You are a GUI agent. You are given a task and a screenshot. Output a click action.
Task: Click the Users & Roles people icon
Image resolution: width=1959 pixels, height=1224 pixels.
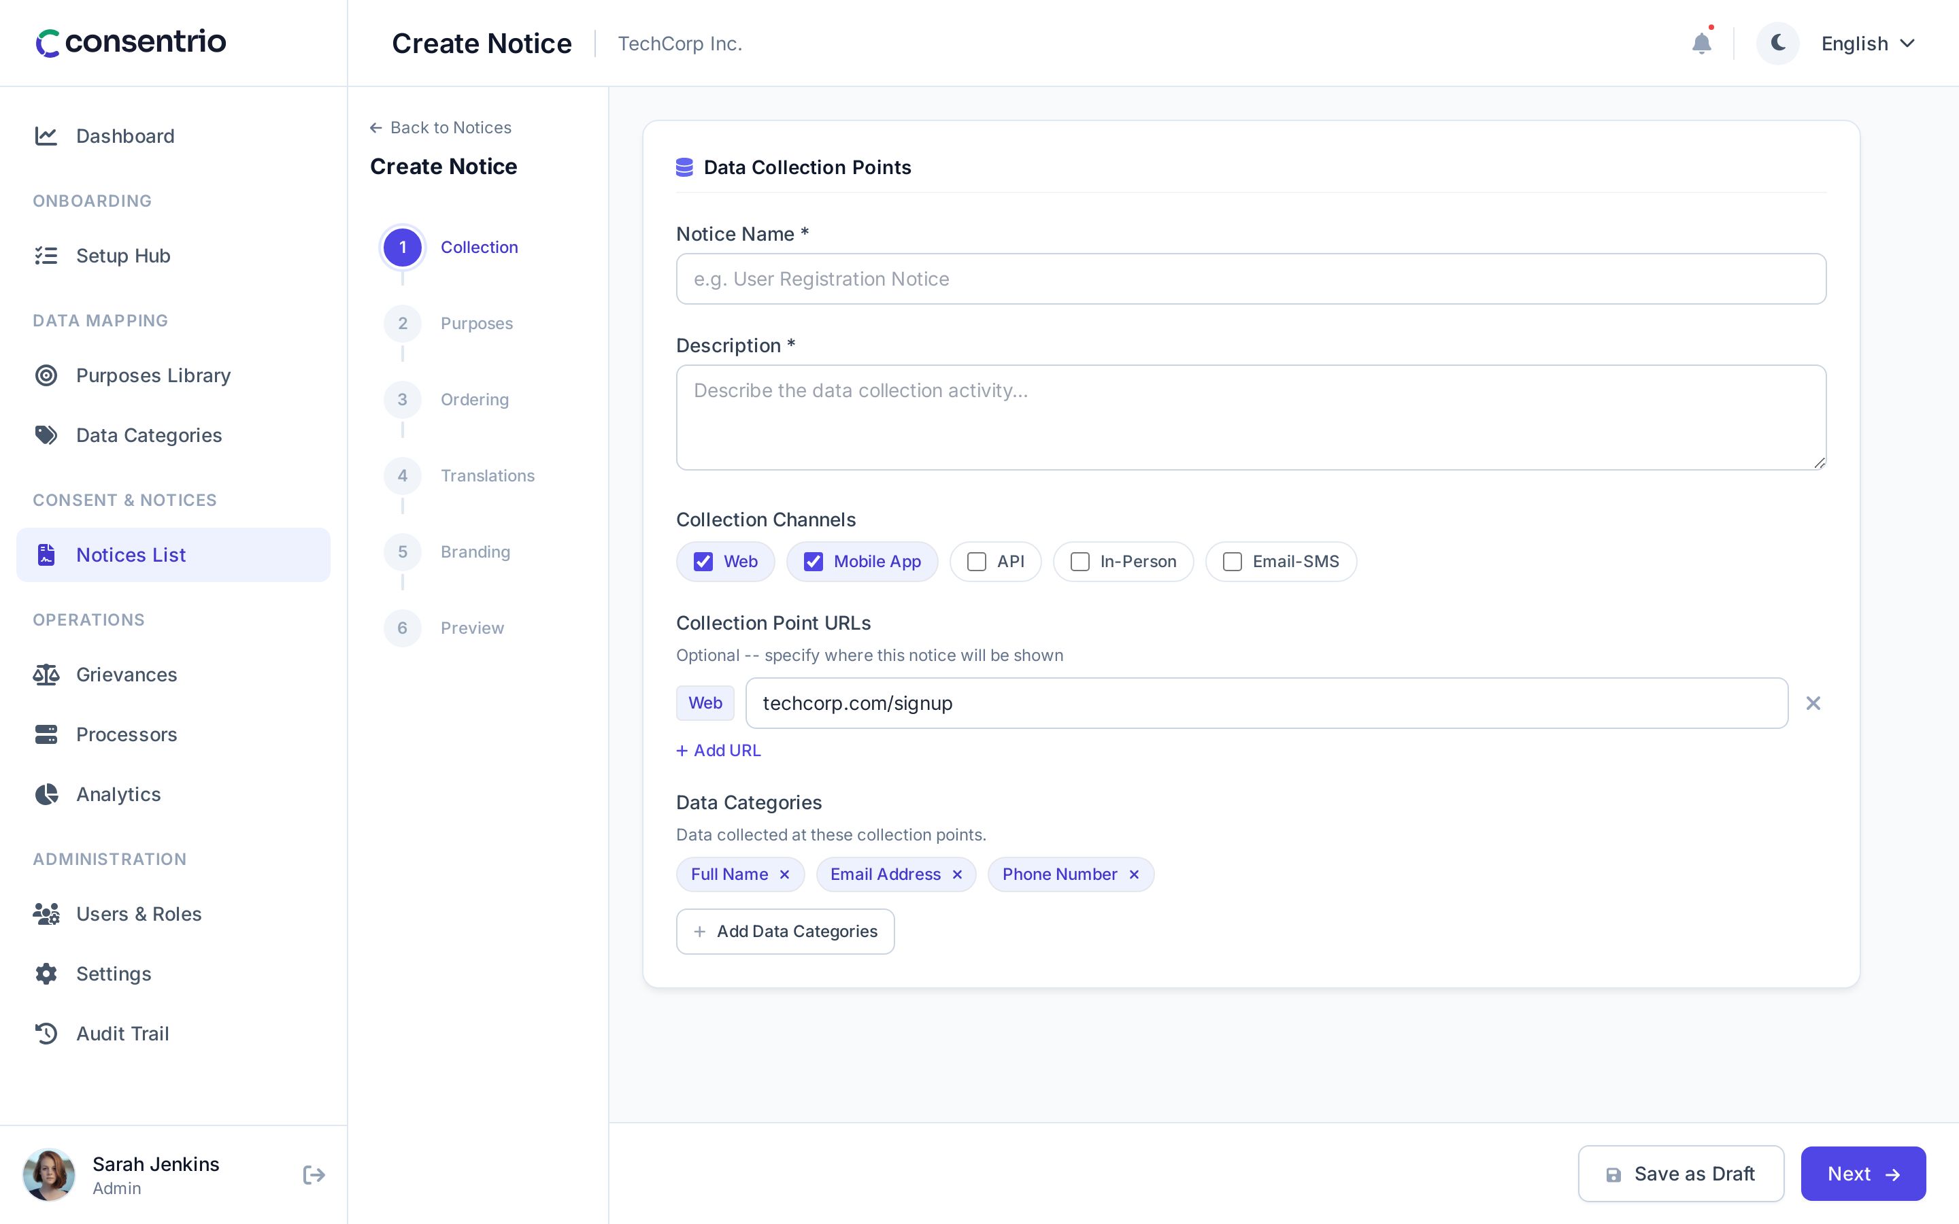[x=46, y=914]
